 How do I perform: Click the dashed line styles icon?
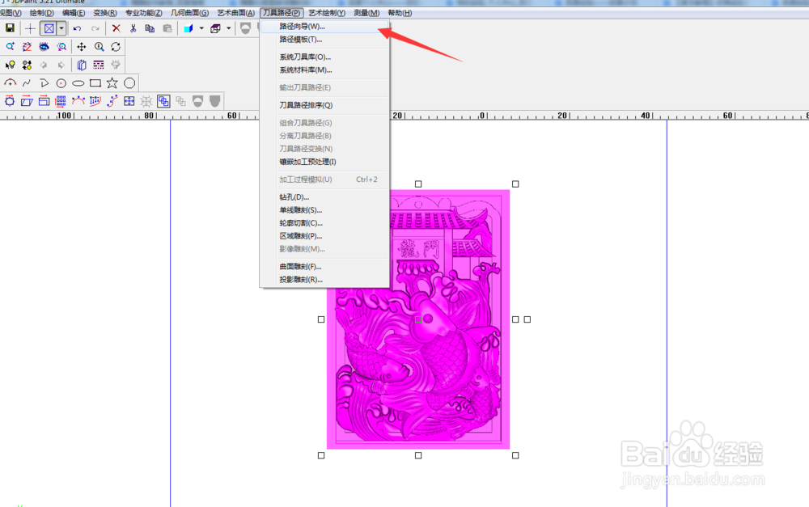coord(99,65)
